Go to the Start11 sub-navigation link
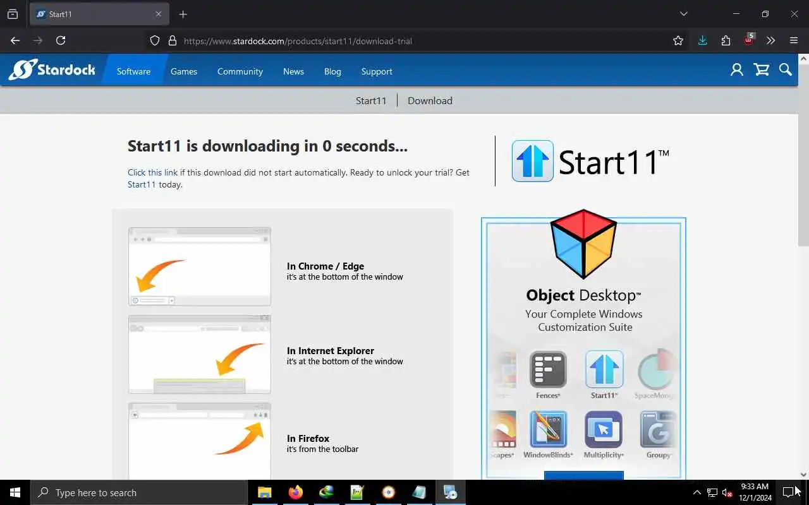 [371, 100]
